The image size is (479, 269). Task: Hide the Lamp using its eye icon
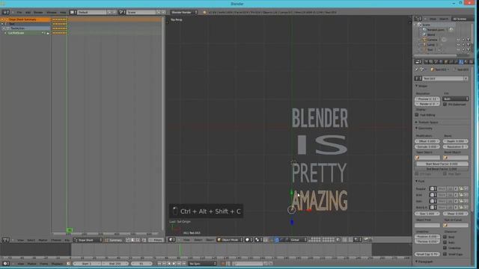tap(458, 45)
